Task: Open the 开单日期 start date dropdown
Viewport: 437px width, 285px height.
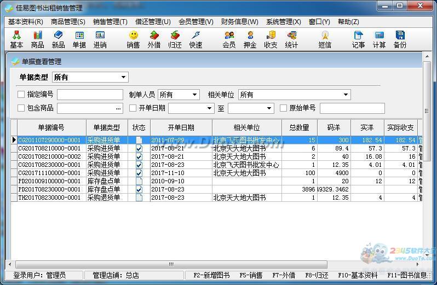Action: (209, 108)
